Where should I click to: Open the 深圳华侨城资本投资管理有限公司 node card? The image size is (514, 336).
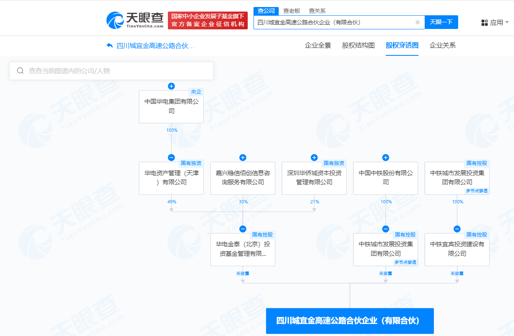[314, 178]
